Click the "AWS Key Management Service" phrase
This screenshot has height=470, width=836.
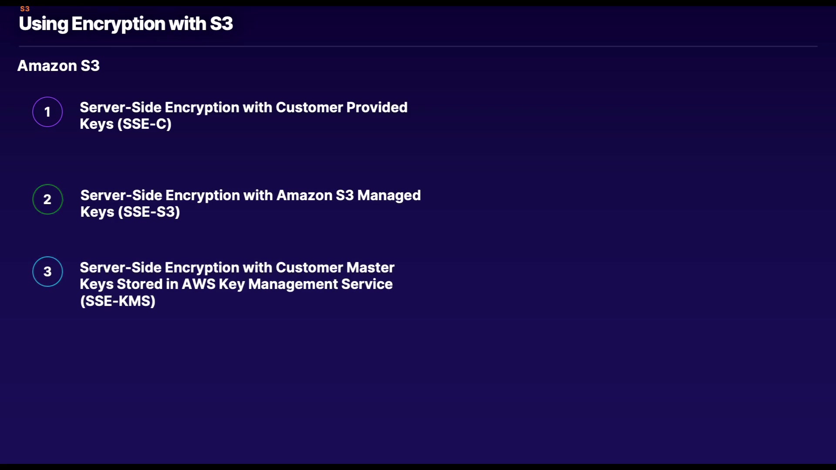pyautogui.click(x=287, y=284)
